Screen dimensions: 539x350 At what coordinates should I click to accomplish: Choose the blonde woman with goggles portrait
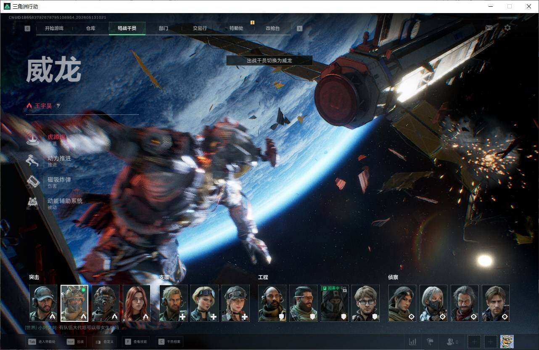(205, 303)
